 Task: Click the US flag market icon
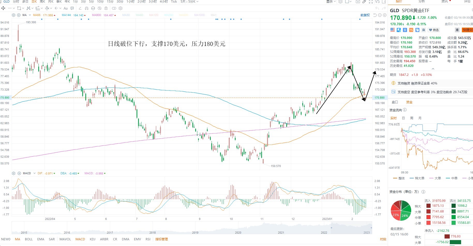point(393,30)
